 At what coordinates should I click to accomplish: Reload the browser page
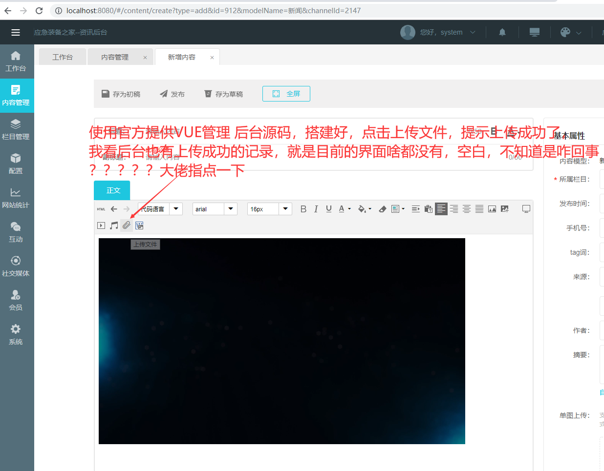[x=39, y=11]
